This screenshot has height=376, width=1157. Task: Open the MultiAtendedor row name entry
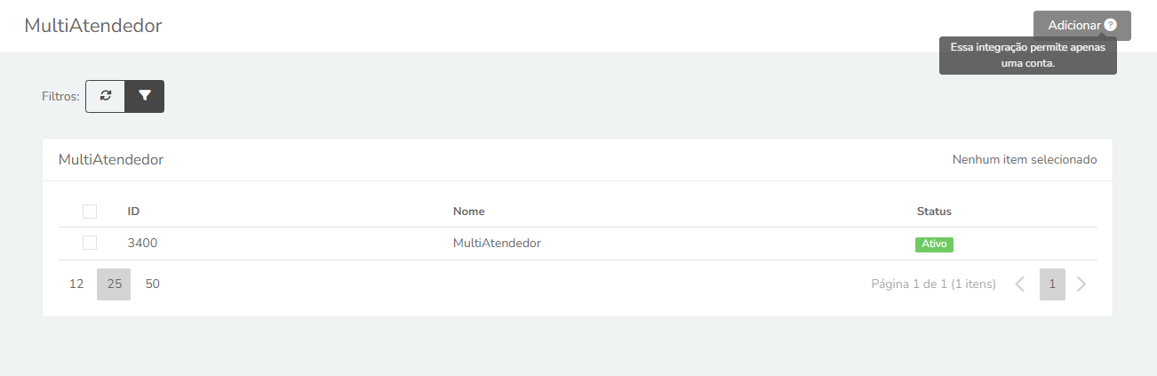click(x=497, y=243)
